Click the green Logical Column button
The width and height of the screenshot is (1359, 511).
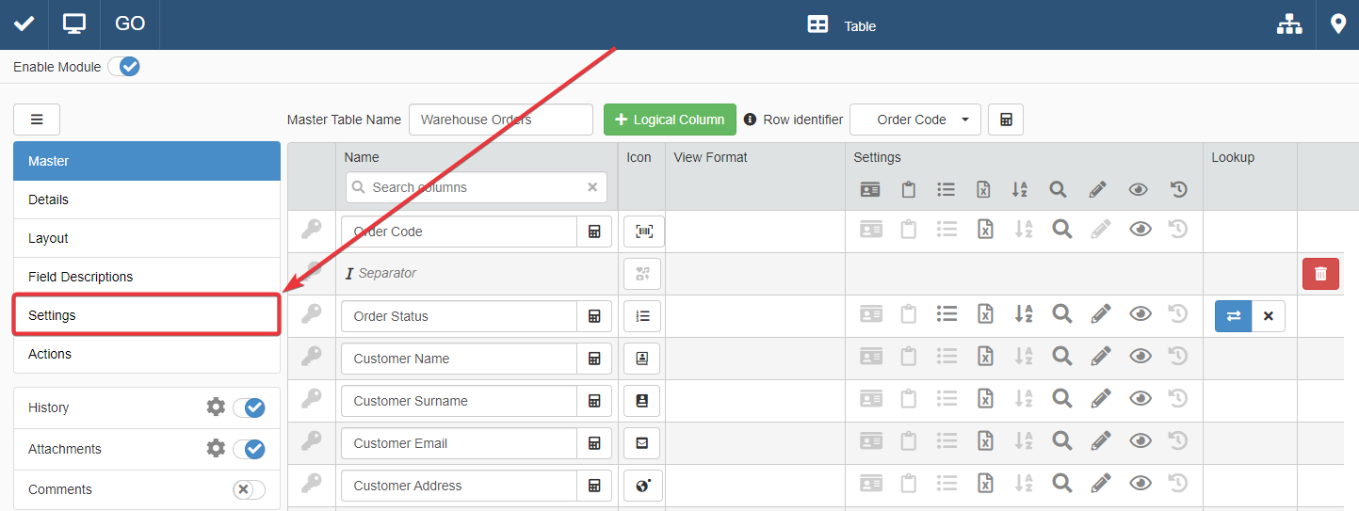(x=670, y=120)
